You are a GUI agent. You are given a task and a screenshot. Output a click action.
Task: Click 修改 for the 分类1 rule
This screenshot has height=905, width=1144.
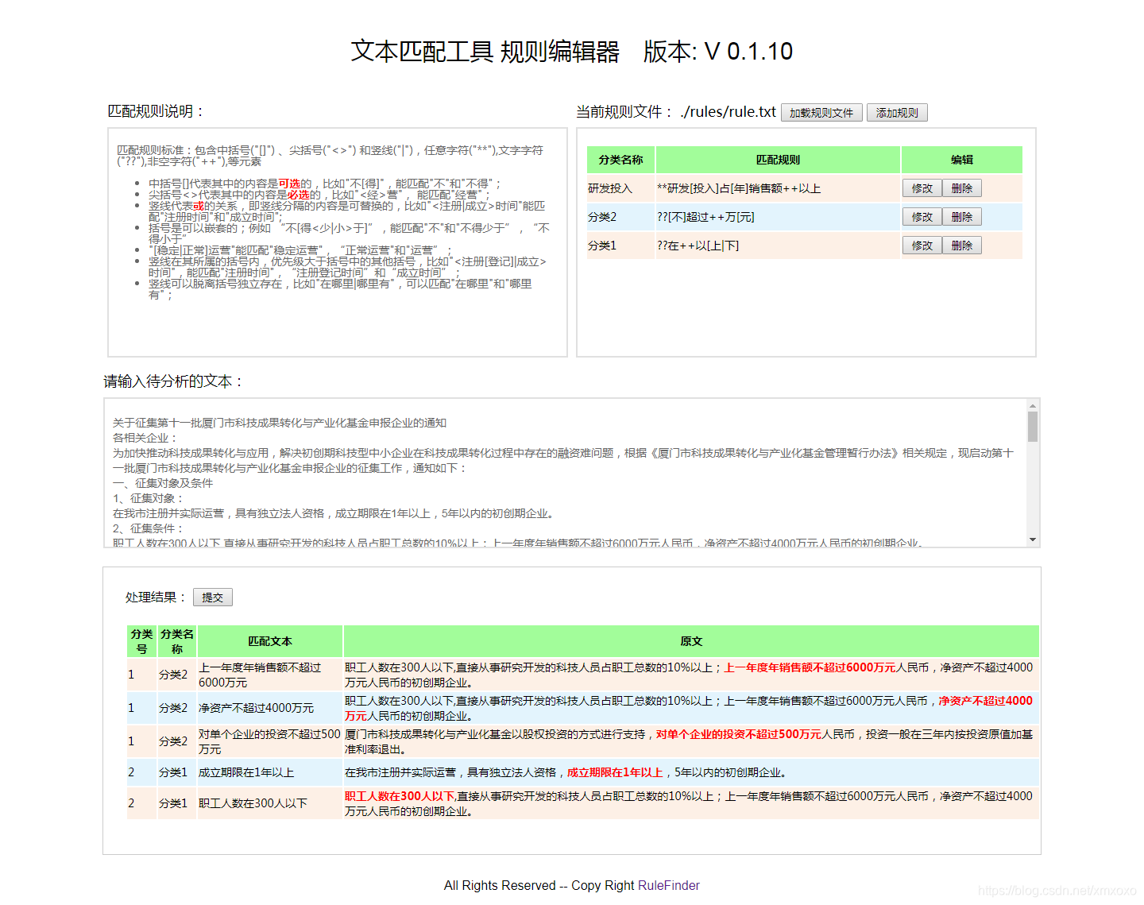point(922,246)
